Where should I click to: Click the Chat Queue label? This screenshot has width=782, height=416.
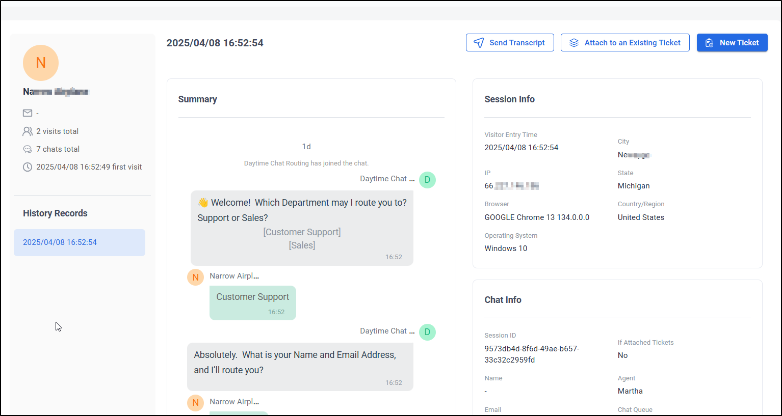pyautogui.click(x=635, y=410)
